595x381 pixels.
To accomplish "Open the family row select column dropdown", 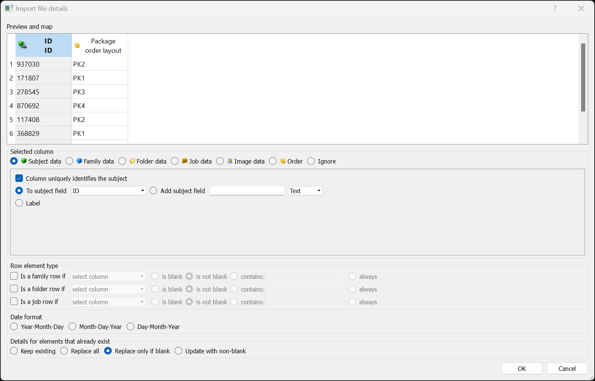I will 108,277.
